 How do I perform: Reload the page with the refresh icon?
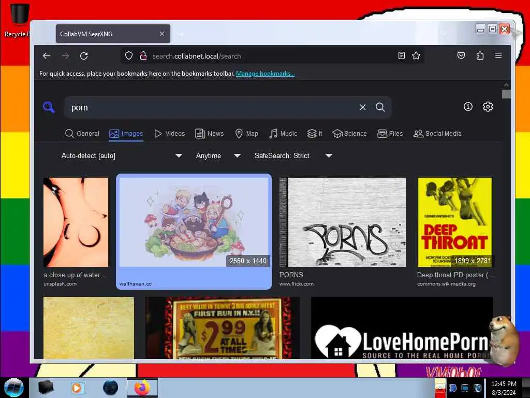tap(84, 56)
